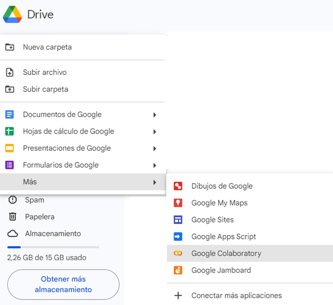Click the Nueva carpeta folder icon

tap(10, 47)
